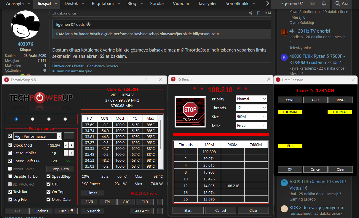Viewport: 359px width, 218px height.
Task: Expand the Bilgi tabanı menu arrow
Action: click(x=119, y=4)
